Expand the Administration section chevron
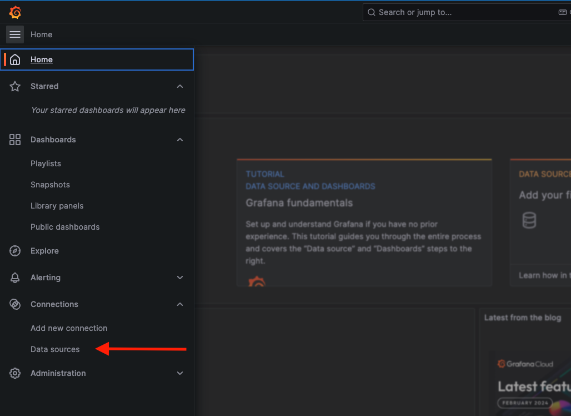Image resolution: width=571 pixels, height=416 pixels. click(x=180, y=373)
